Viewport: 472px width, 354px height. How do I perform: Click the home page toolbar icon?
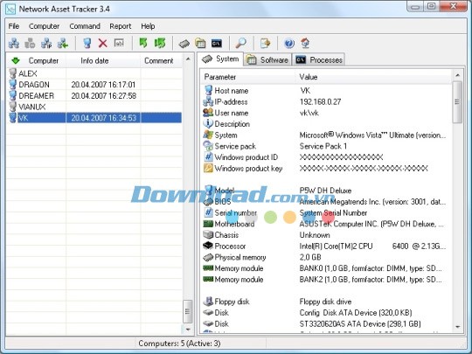pos(305,44)
